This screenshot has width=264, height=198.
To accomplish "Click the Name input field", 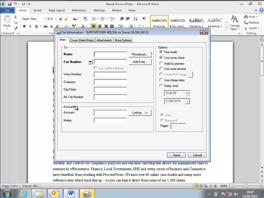I will point(110,54).
